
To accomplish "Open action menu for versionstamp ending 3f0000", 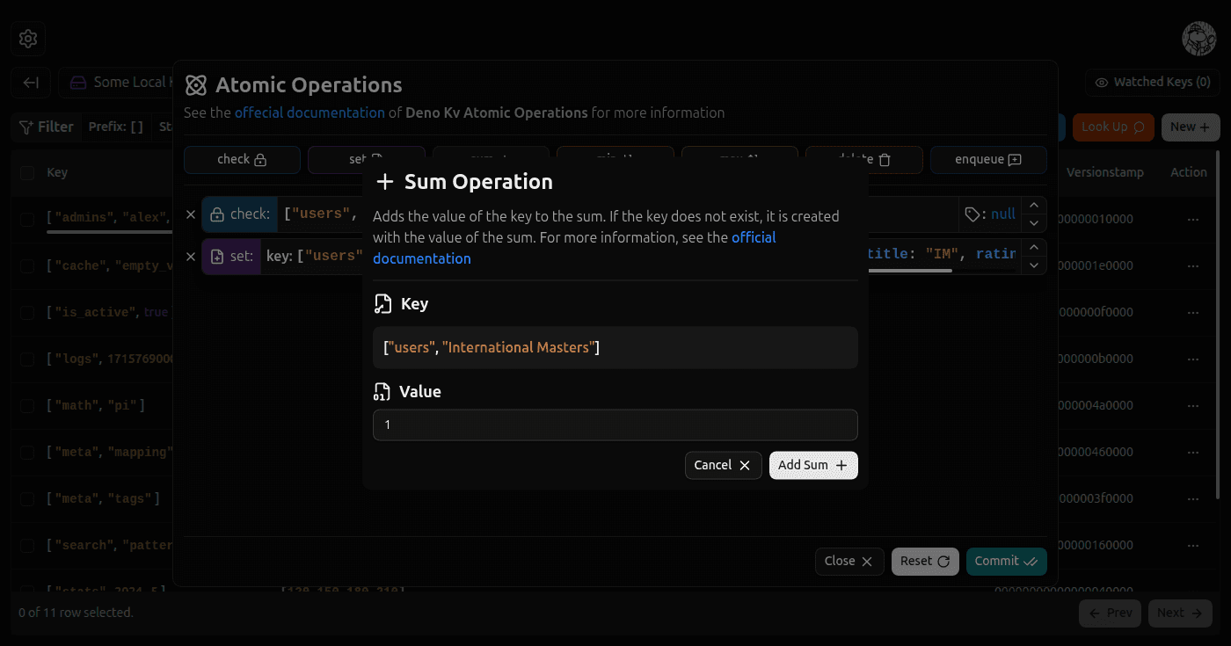I will 1193,498.
